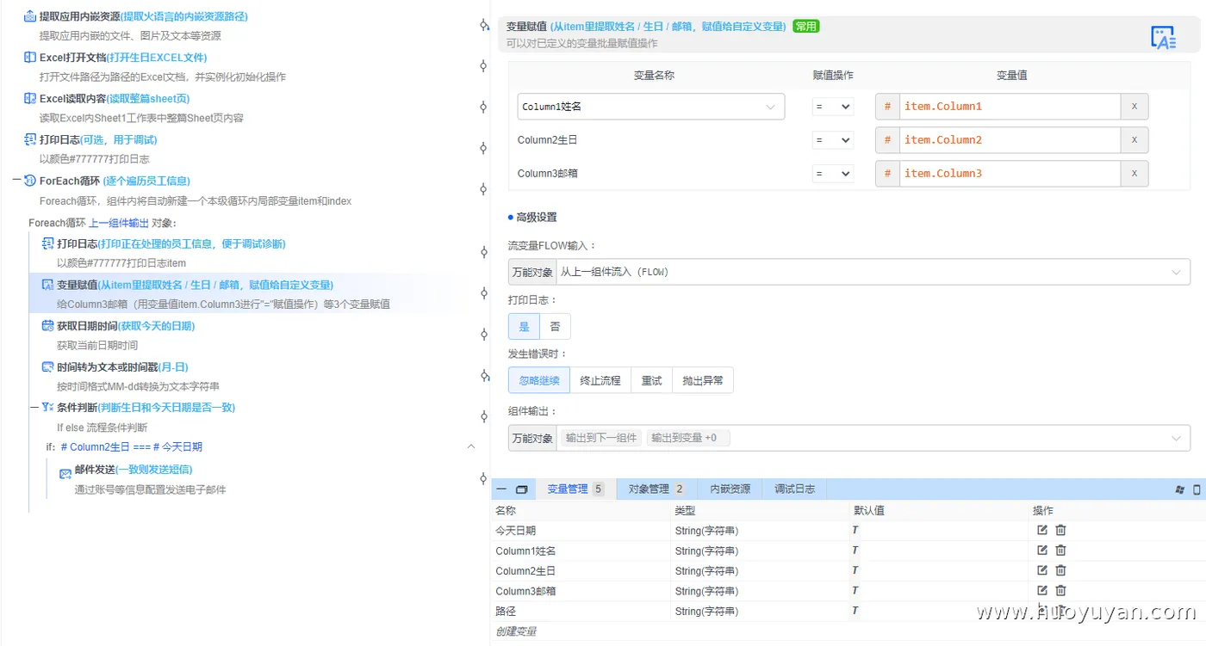
Task: Open the operator dropdown for Column1姓名
Action: click(x=833, y=107)
